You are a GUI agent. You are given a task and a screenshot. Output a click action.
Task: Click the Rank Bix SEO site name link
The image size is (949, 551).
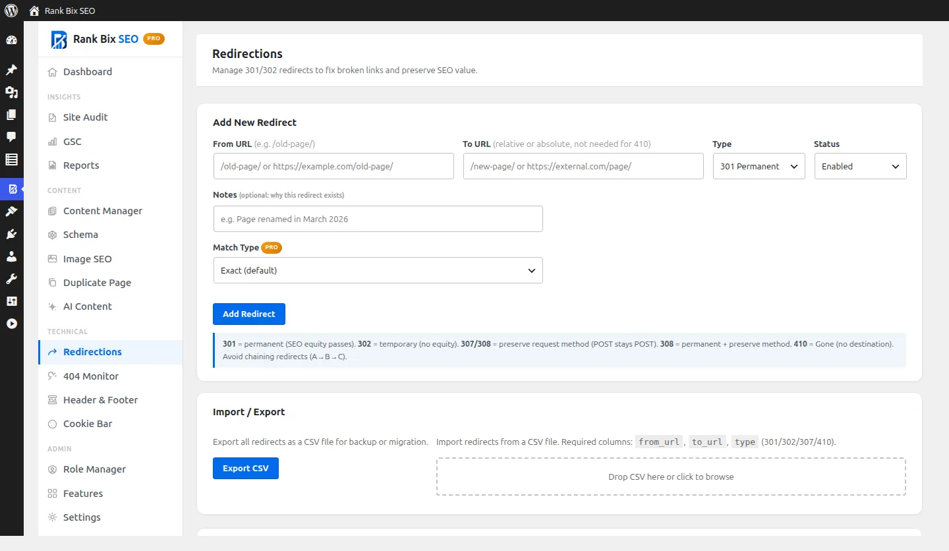coord(70,11)
